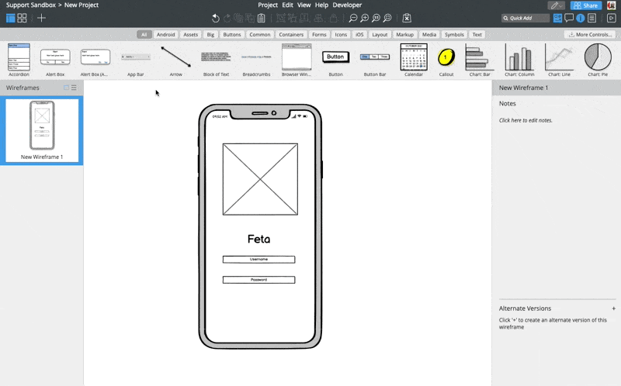
Task: Open the Project menu
Action: coord(268,5)
